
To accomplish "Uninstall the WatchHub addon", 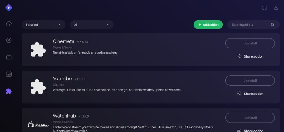I will click(x=250, y=118).
